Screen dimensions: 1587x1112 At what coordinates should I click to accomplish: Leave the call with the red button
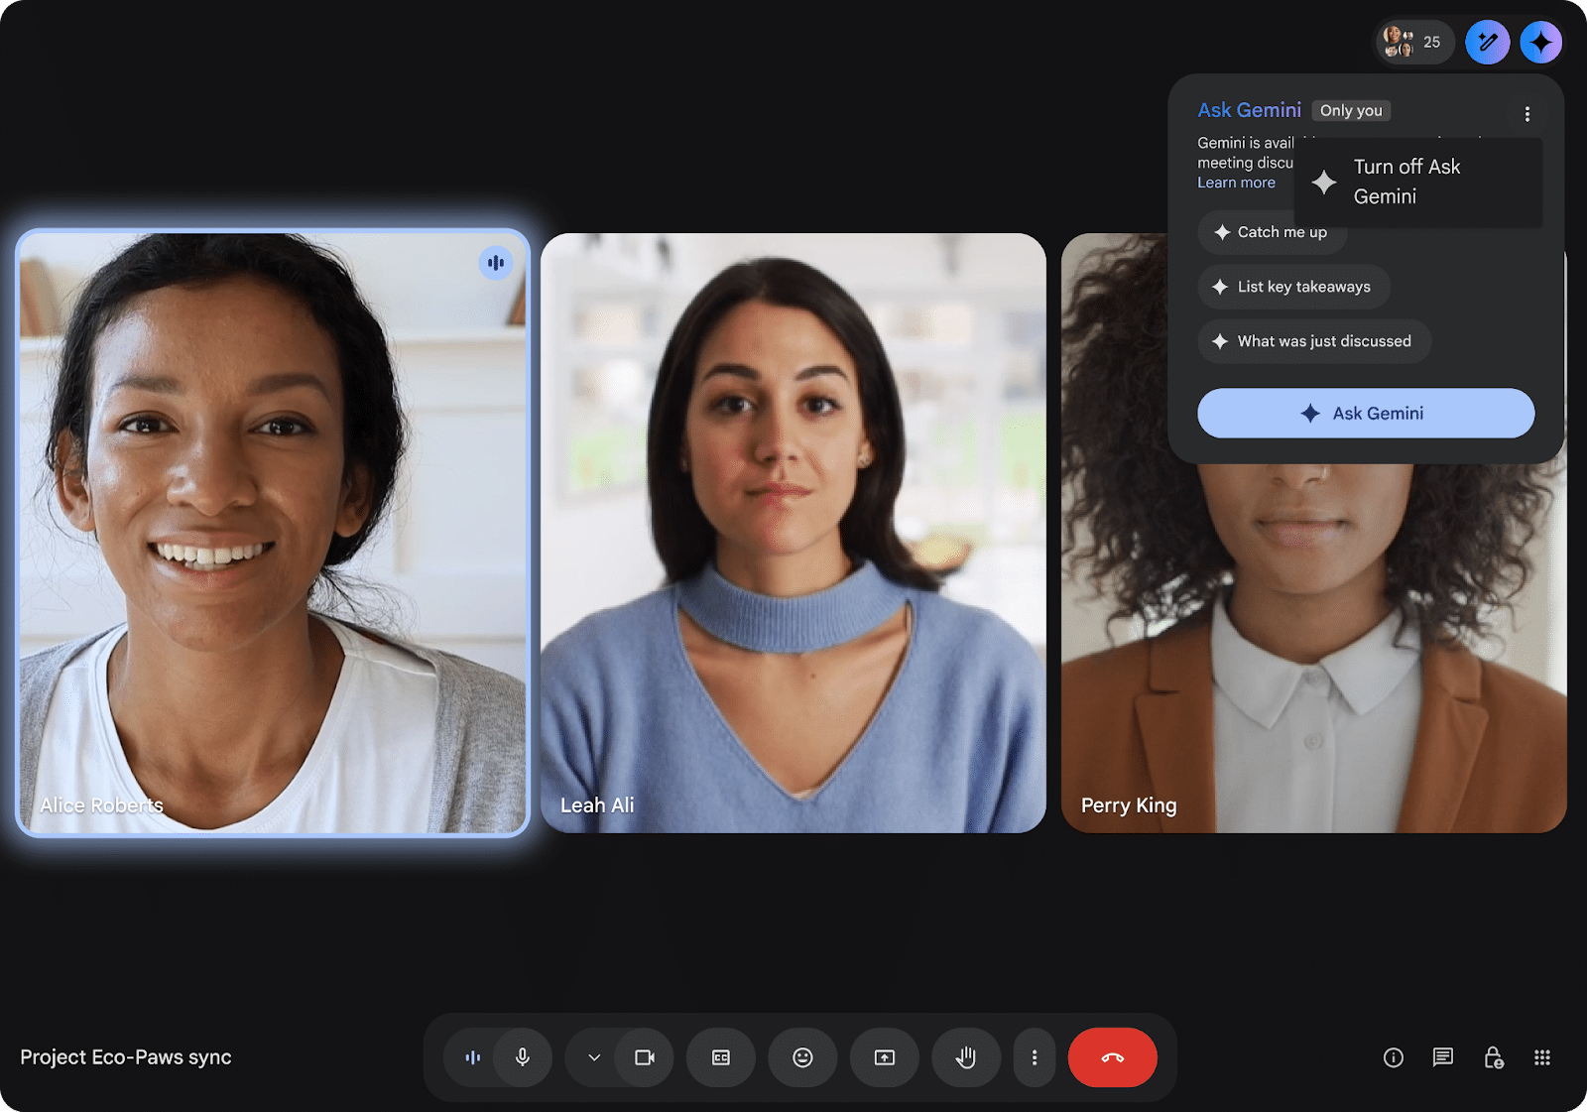pos(1112,1057)
